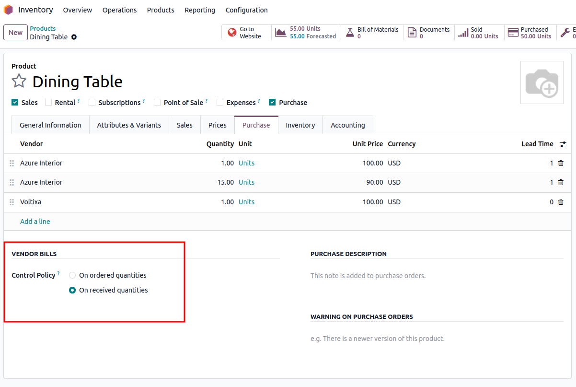Click the product image upload placeholder
The width and height of the screenshot is (576, 387).
(x=541, y=82)
